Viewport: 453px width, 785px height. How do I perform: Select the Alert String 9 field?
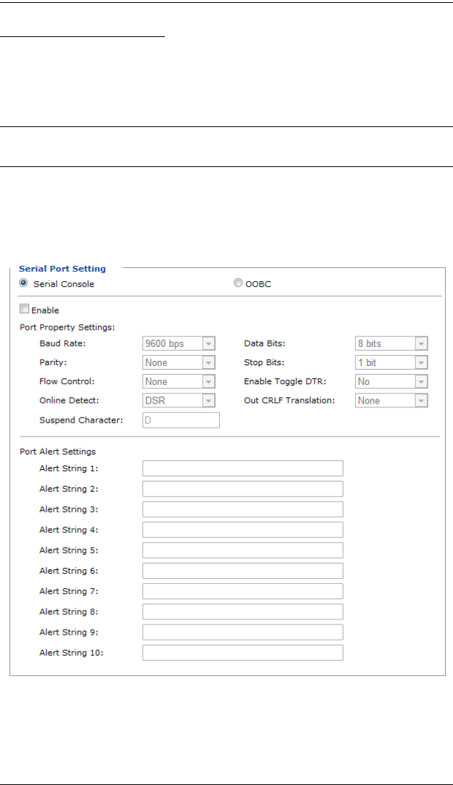click(x=242, y=632)
